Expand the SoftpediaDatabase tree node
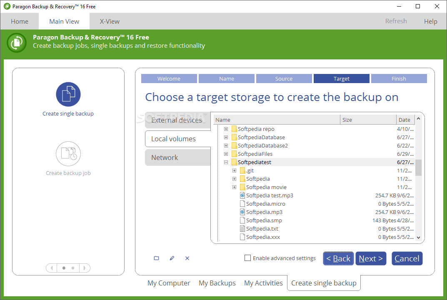The height and width of the screenshot is (300, 447). tap(226, 138)
